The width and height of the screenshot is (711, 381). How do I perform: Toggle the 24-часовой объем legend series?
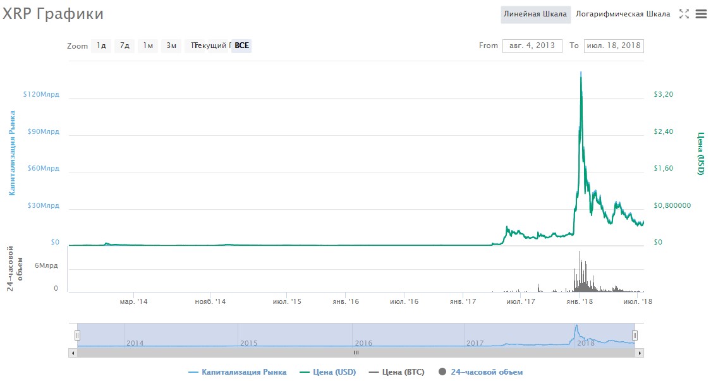pyautogui.click(x=480, y=372)
